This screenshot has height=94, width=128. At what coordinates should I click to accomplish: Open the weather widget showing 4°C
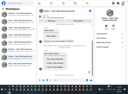click(101, 89)
